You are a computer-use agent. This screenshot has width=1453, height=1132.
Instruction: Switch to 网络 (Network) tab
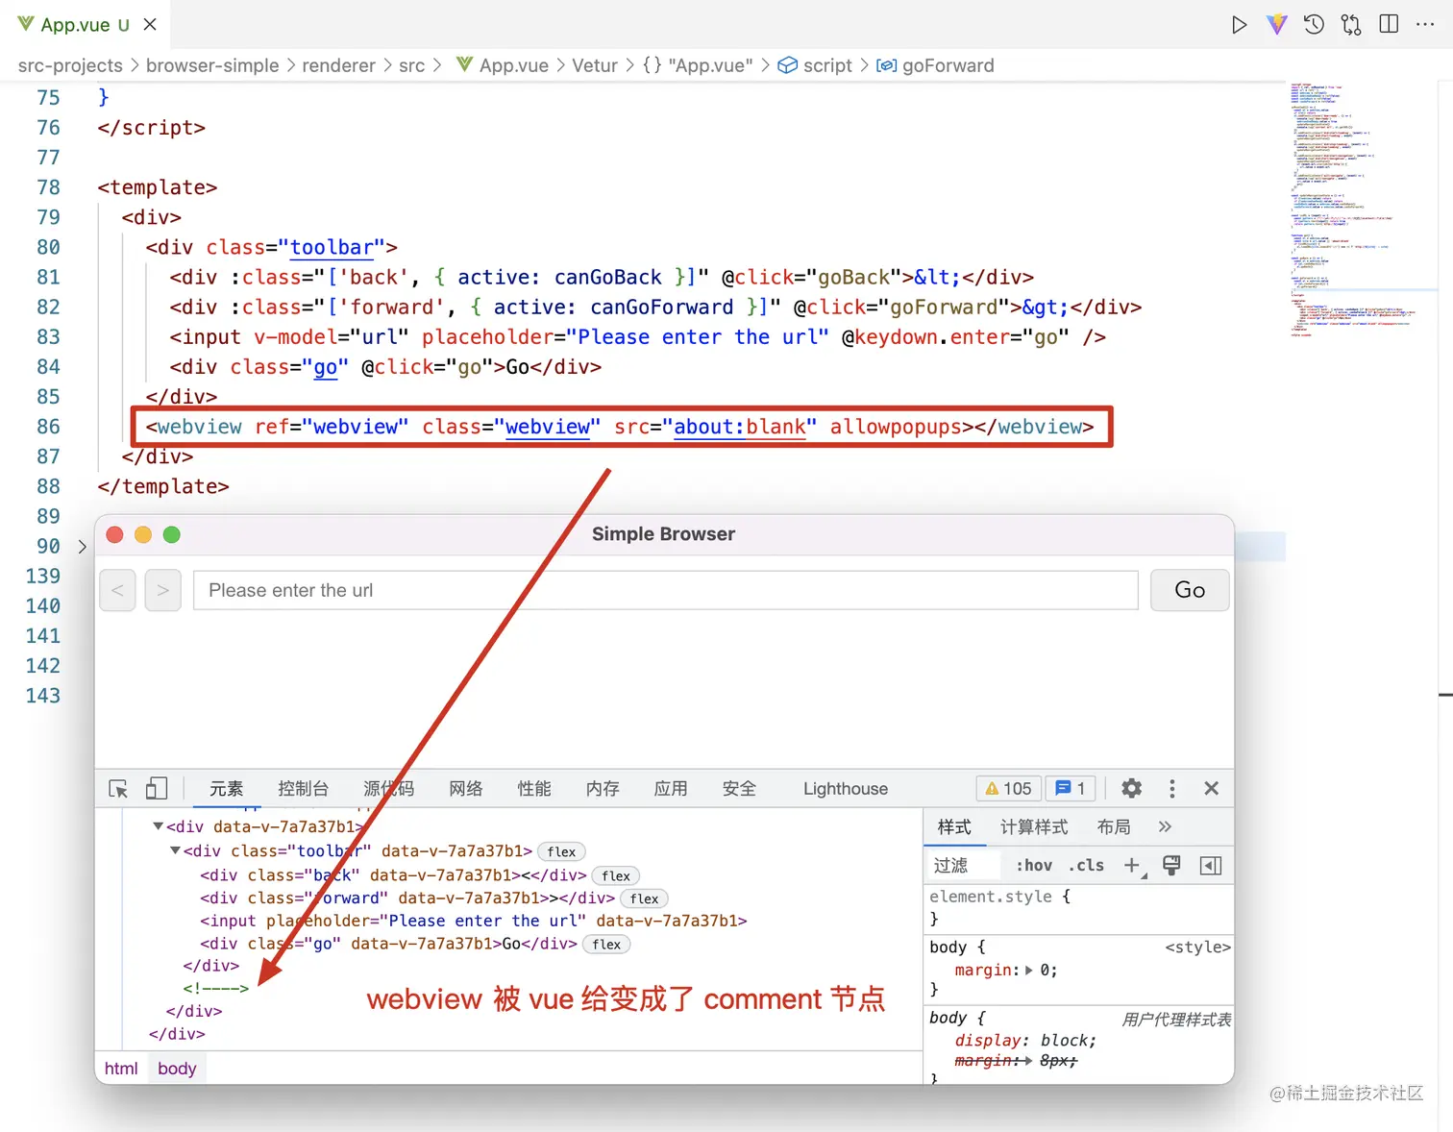pos(466,789)
